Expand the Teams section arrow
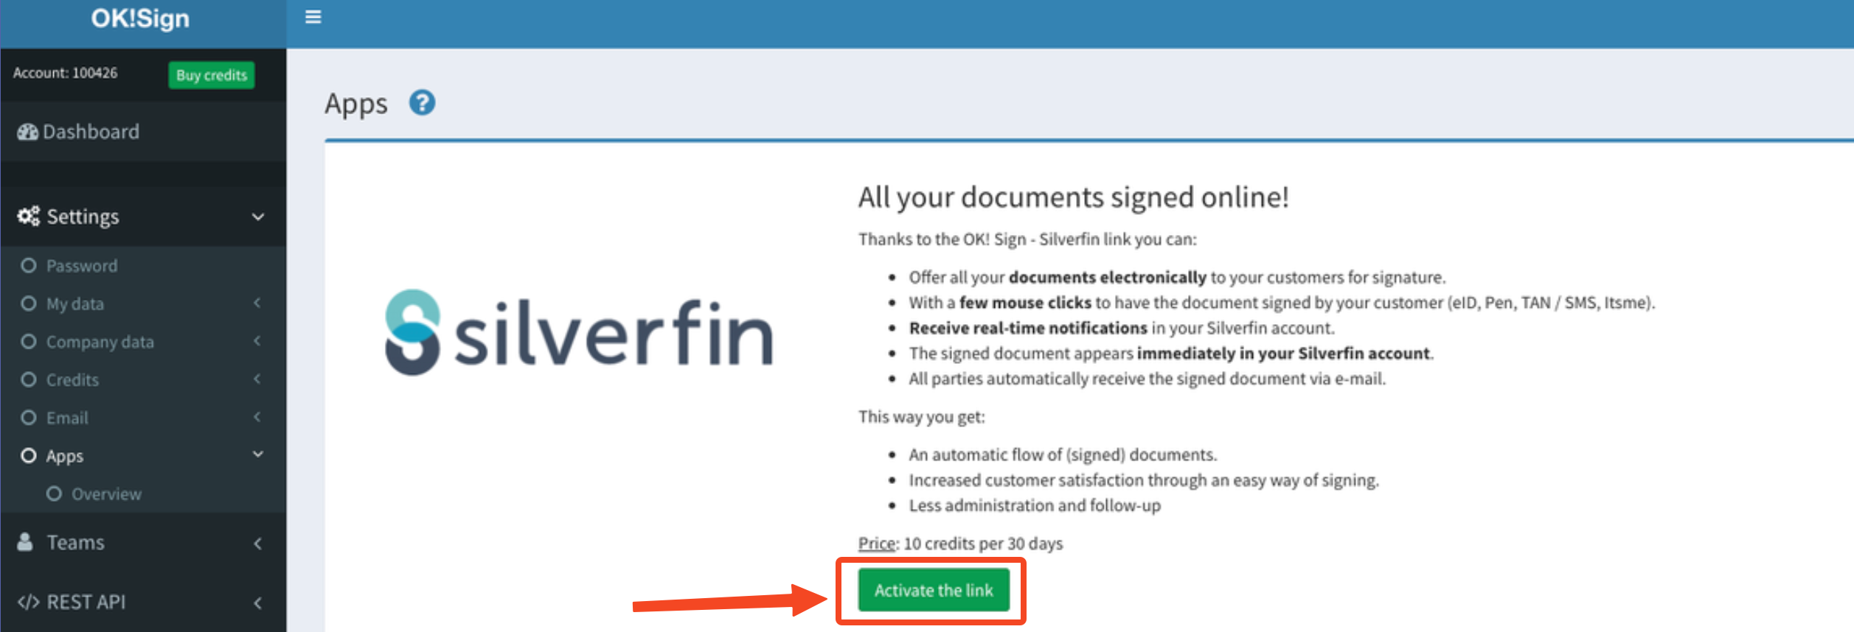The width and height of the screenshot is (1854, 632). click(x=257, y=543)
